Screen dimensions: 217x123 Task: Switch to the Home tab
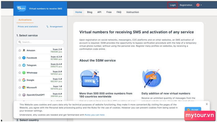pos(79,12)
